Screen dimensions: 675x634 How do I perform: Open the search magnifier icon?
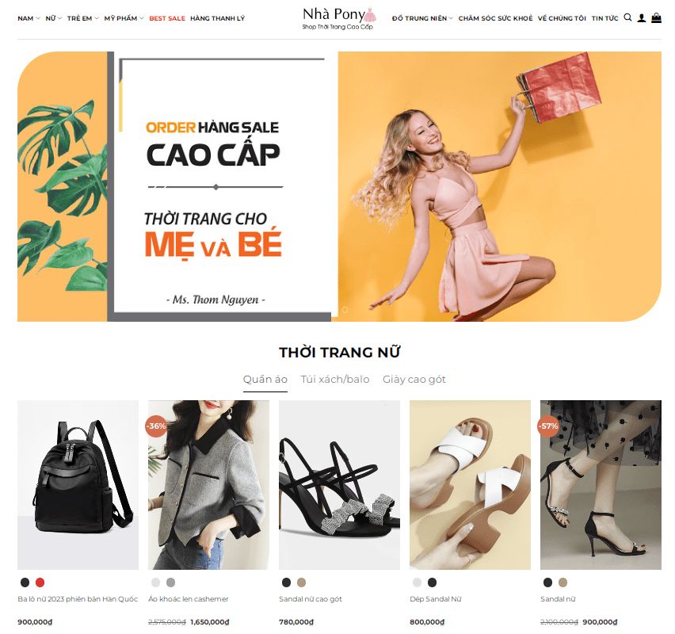(x=627, y=17)
